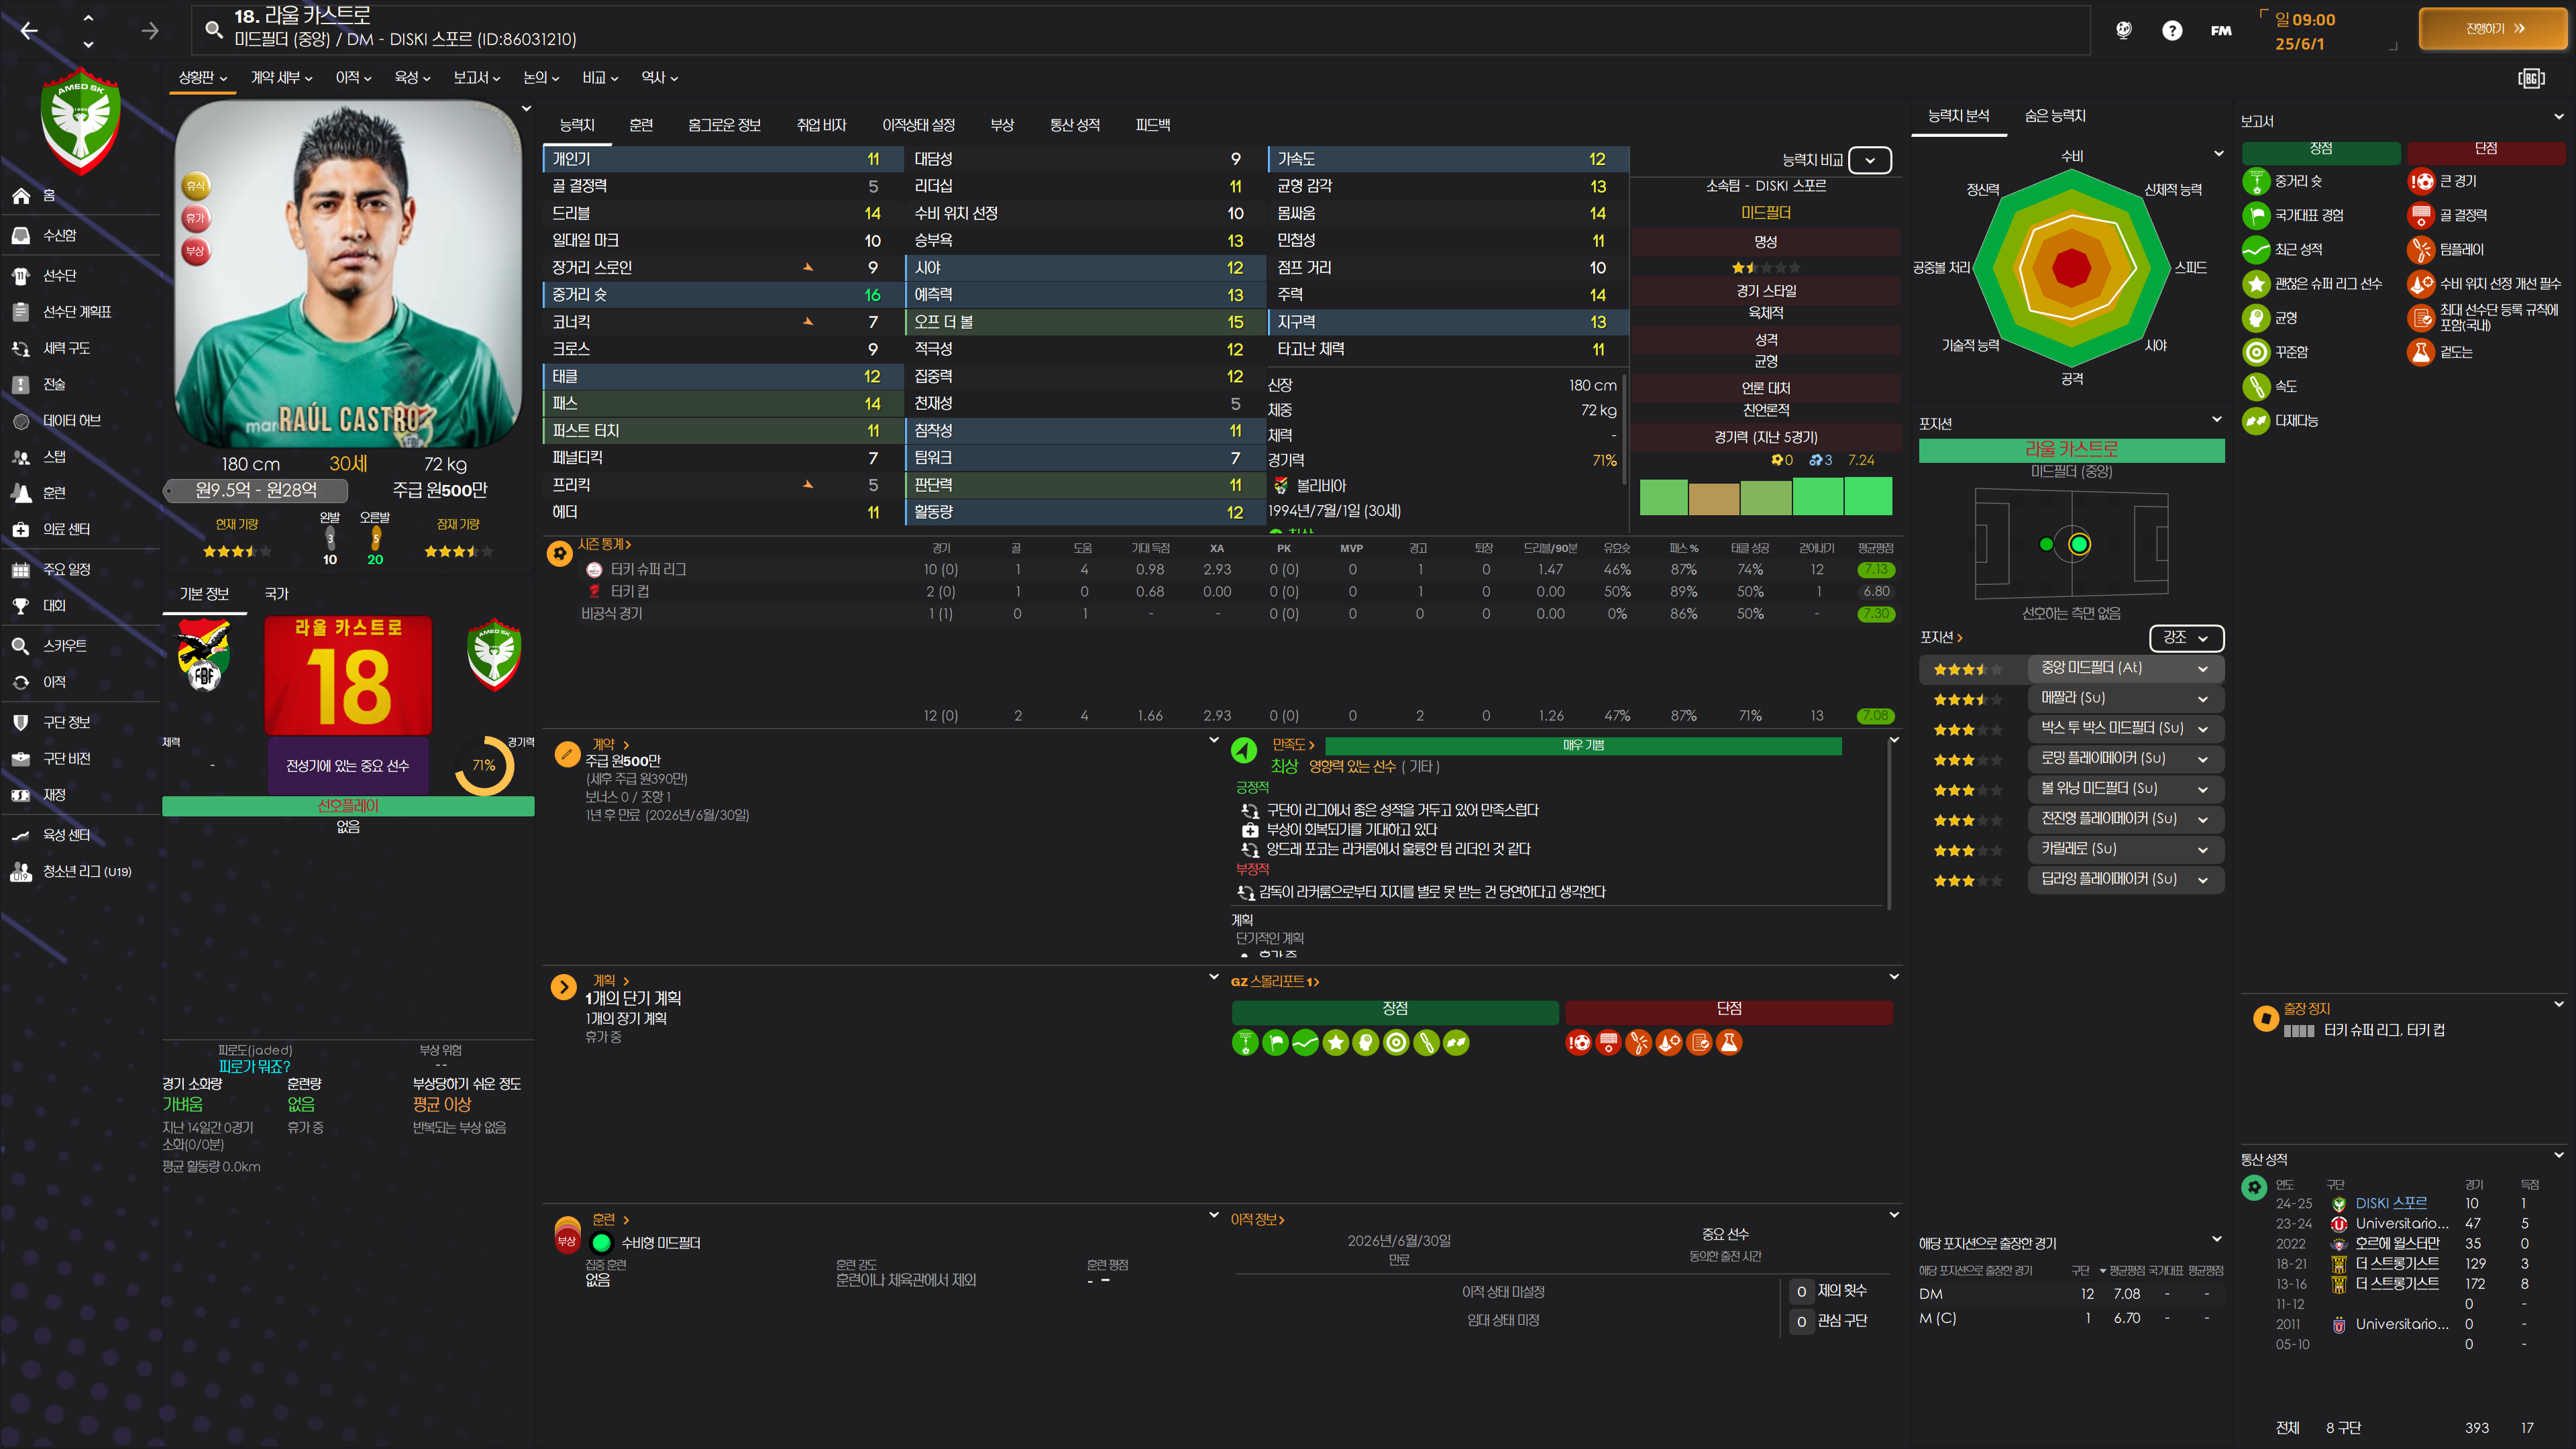The width and height of the screenshot is (2576, 1449).
Task: Click the search magnifier icon
Action: pos(214,29)
